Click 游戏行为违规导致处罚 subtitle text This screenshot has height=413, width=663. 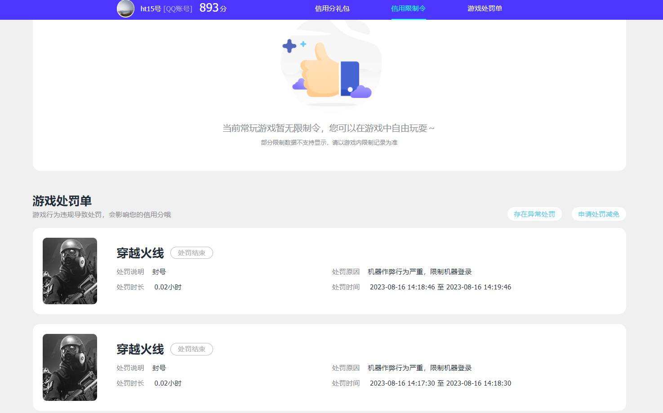click(102, 214)
